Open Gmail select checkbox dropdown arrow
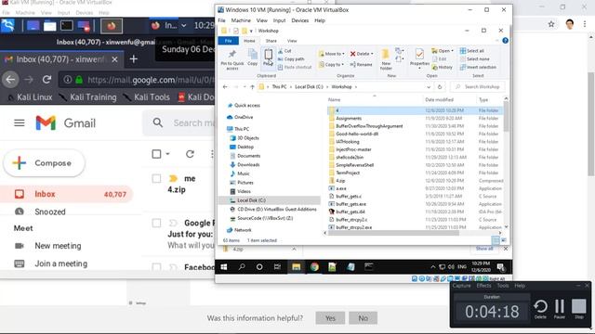 (x=167, y=154)
